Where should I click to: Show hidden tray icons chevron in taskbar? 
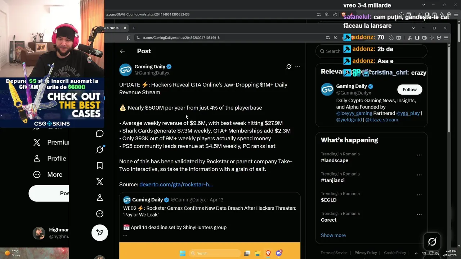tap(416, 253)
